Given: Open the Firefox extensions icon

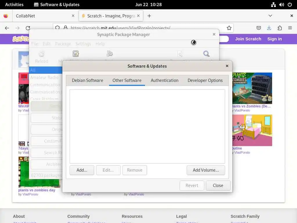Looking at the screenshot, I should [280, 28].
